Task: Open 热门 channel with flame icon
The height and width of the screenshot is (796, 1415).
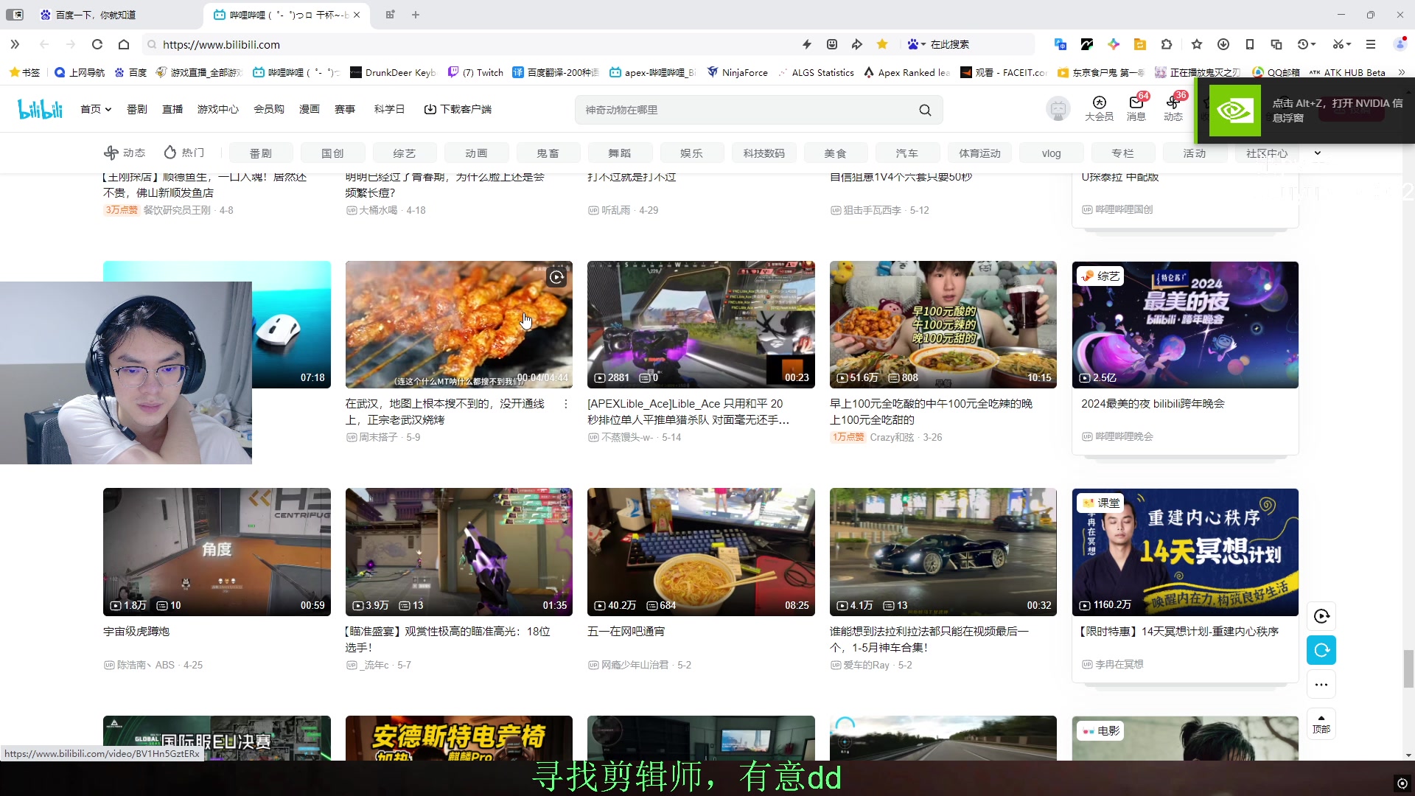Action: coord(184,153)
